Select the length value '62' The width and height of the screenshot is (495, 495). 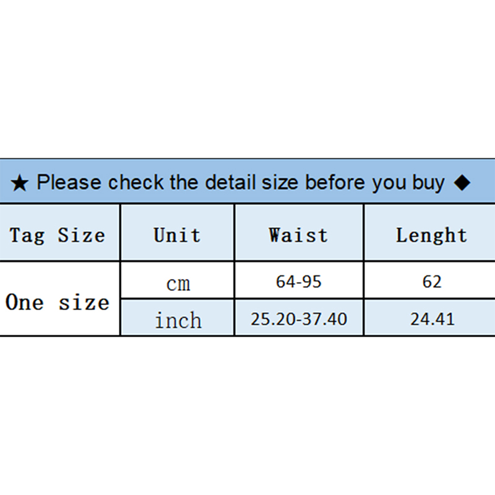click(432, 282)
